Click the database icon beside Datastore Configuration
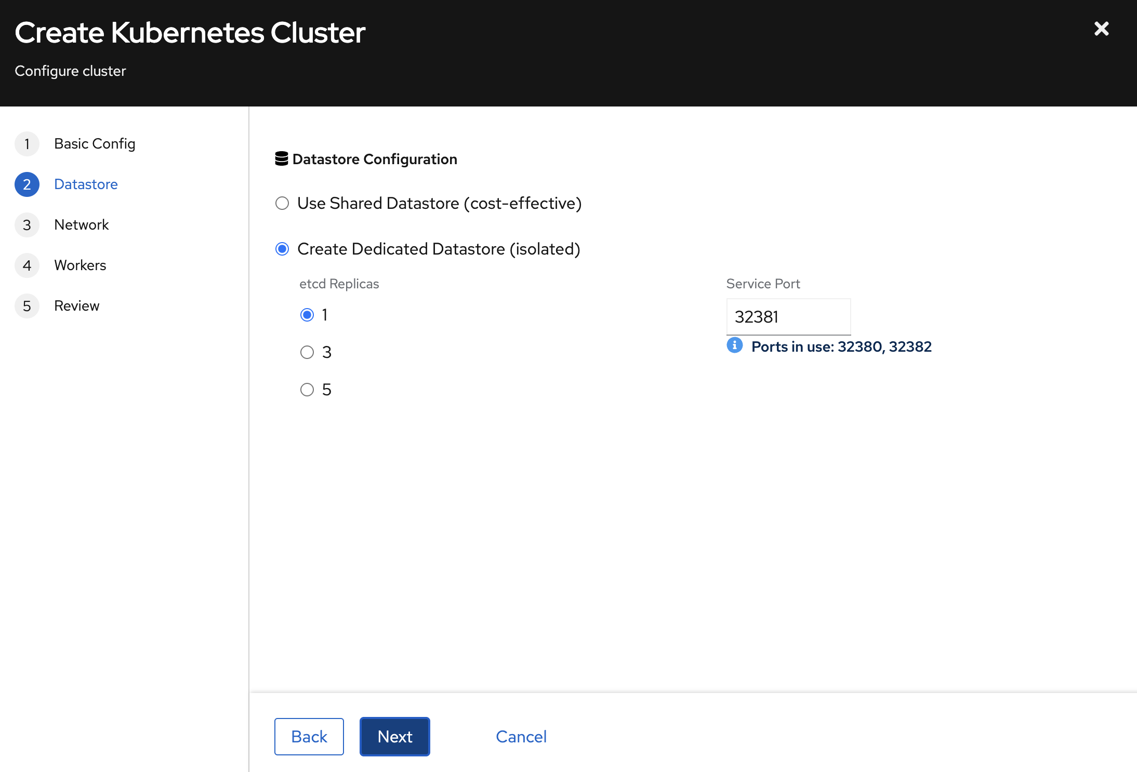This screenshot has height=772, width=1137. (282, 159)
